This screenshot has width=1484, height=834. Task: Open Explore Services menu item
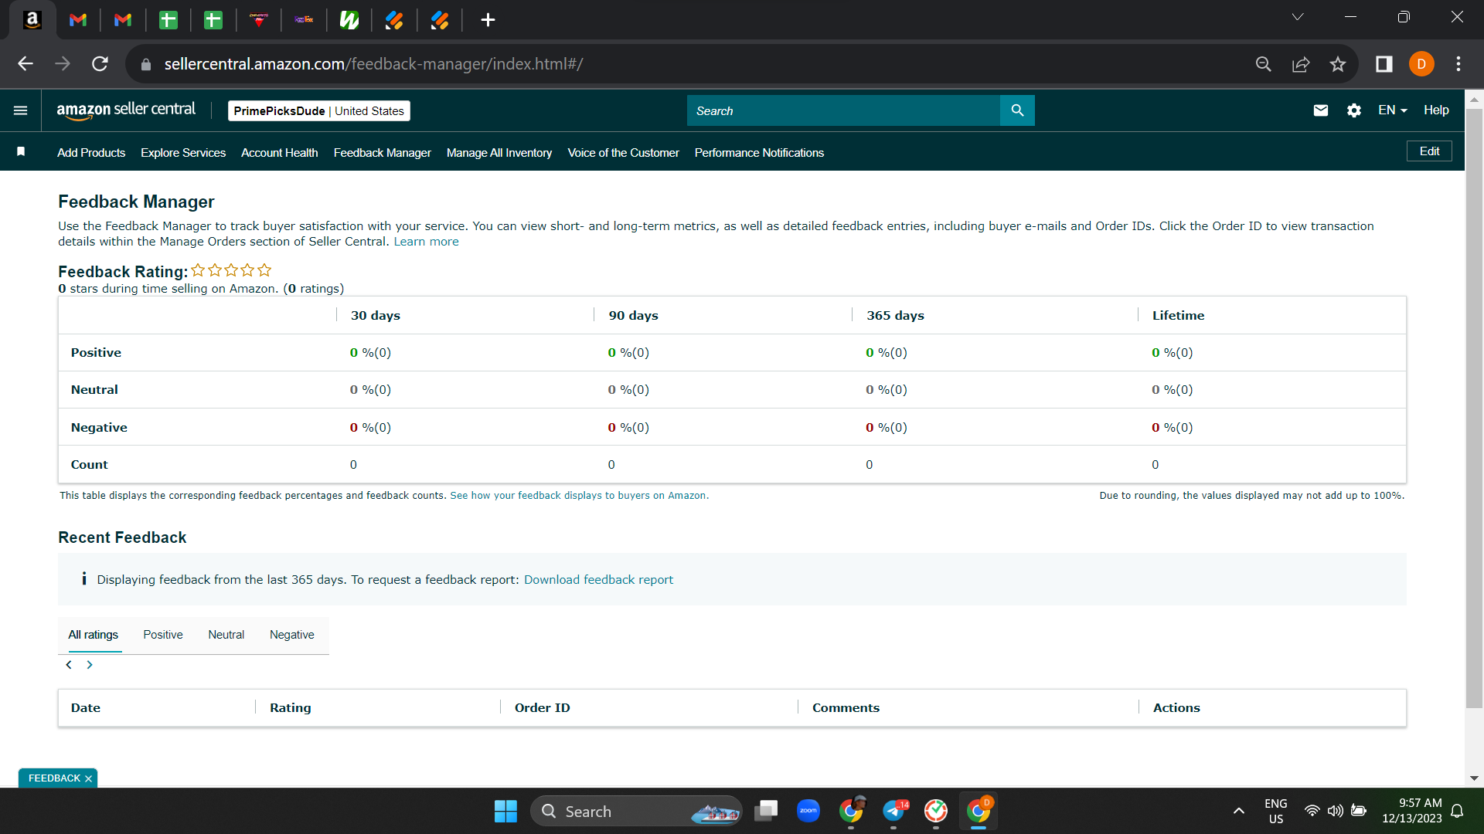click(x=183, y=153)
